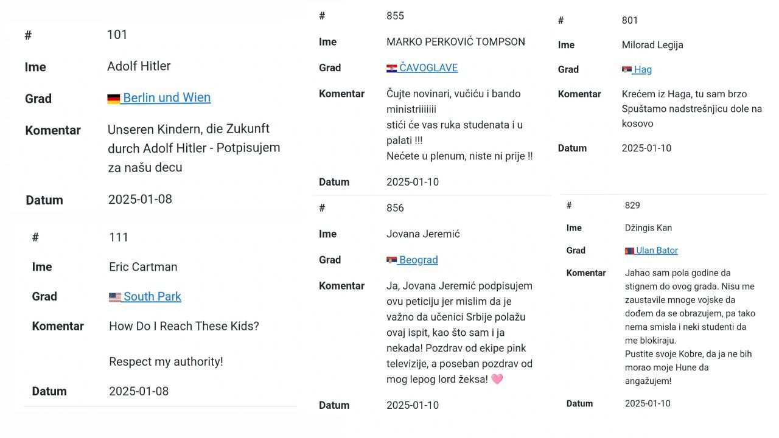
Task: Follow the Hag city link
Action: [643, 69]
